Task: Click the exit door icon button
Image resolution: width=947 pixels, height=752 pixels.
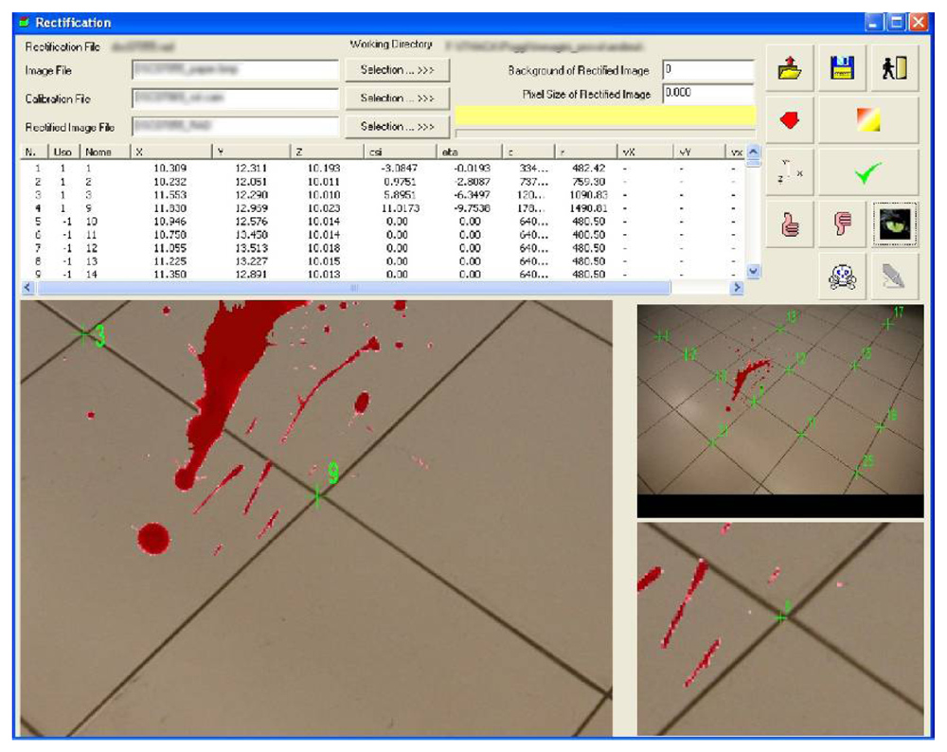Action: click(895, 69)
